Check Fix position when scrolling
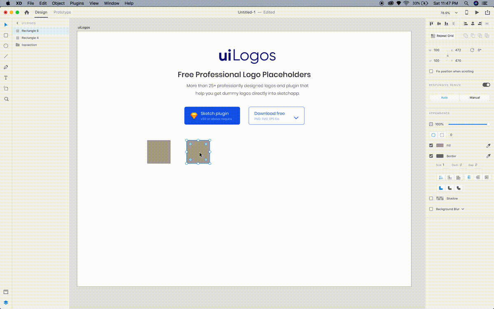494x309 pixels. point(431,71)
